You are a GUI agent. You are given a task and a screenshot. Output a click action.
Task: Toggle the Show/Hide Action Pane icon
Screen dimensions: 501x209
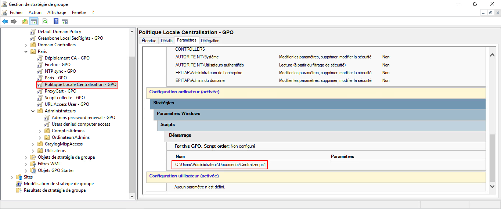[x=65, y=21]
